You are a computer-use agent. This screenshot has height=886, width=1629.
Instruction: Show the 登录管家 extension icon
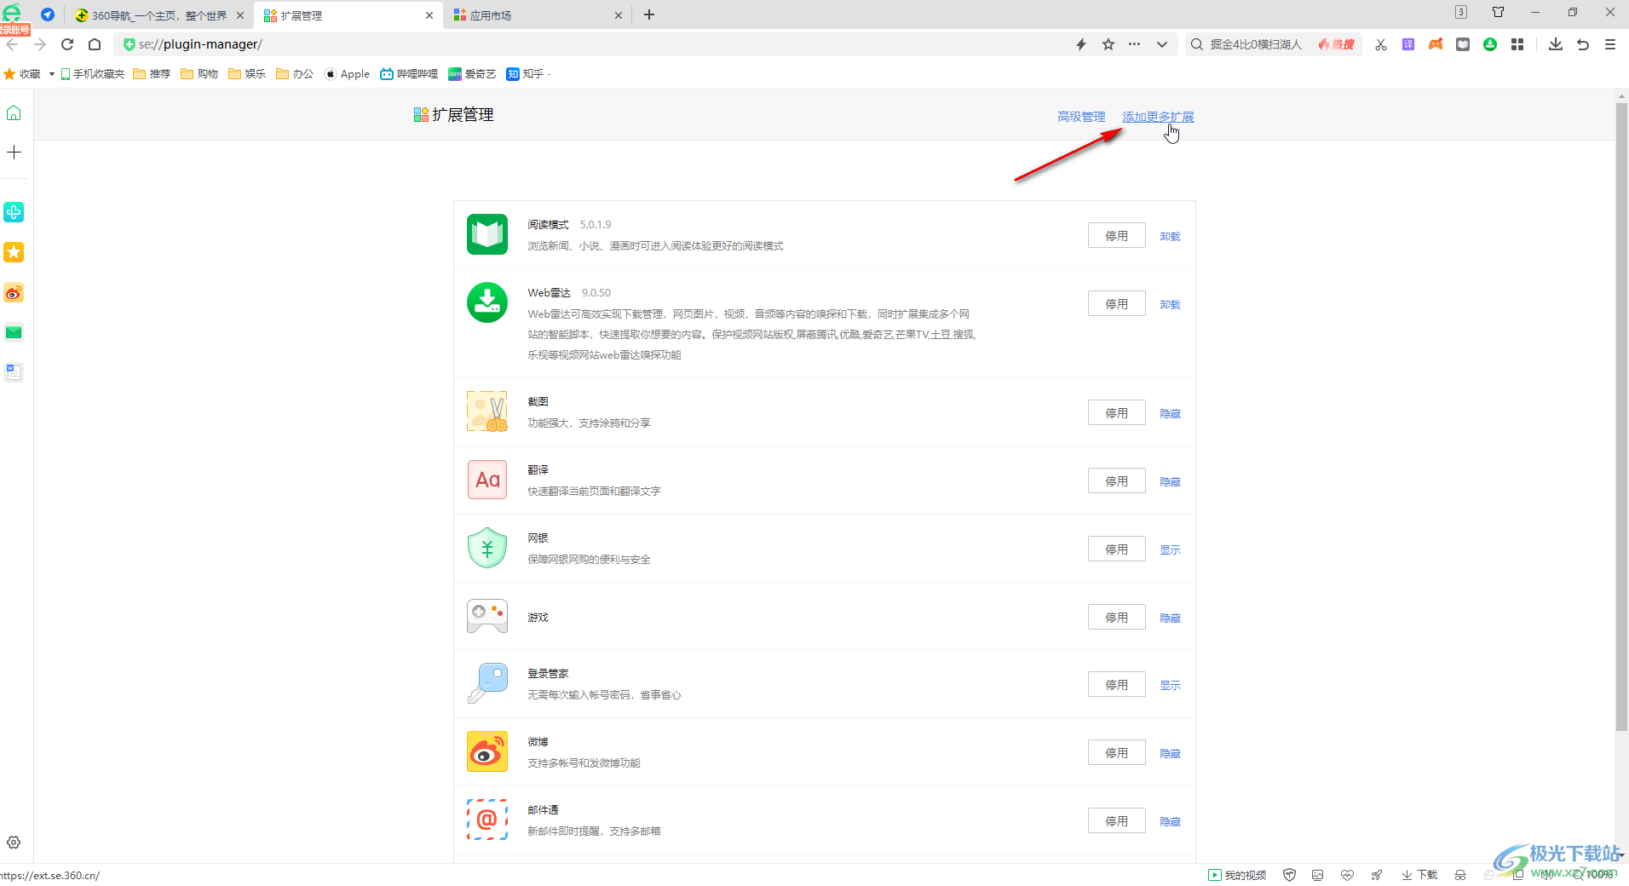point(1170,686)
